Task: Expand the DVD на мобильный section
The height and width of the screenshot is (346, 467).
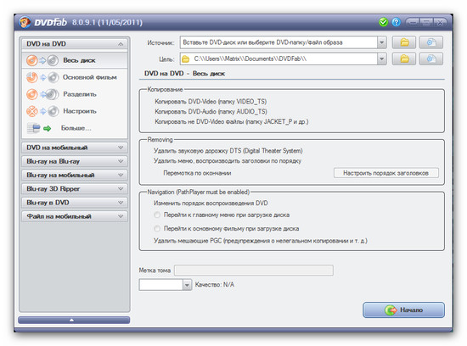Action: 75,148
